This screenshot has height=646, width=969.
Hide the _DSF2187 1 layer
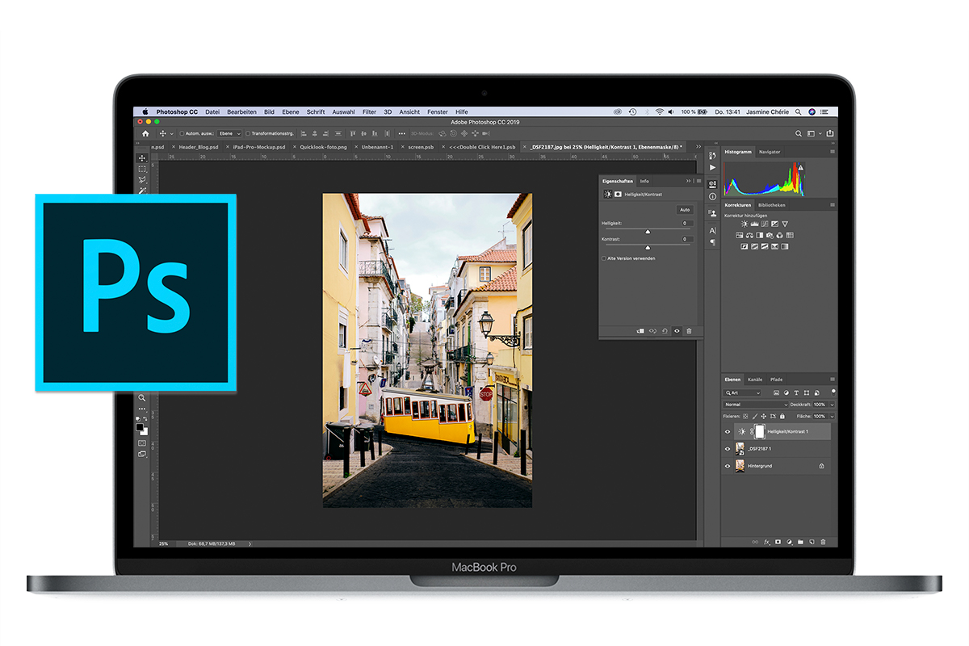point(728,449)
